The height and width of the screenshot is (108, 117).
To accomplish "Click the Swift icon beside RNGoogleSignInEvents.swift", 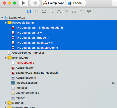I will (13, 43).
